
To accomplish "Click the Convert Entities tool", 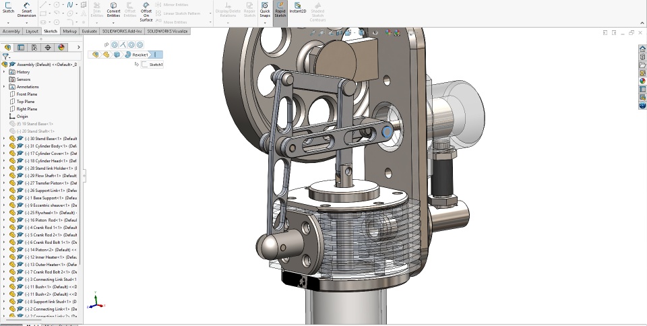I will 113,8.
